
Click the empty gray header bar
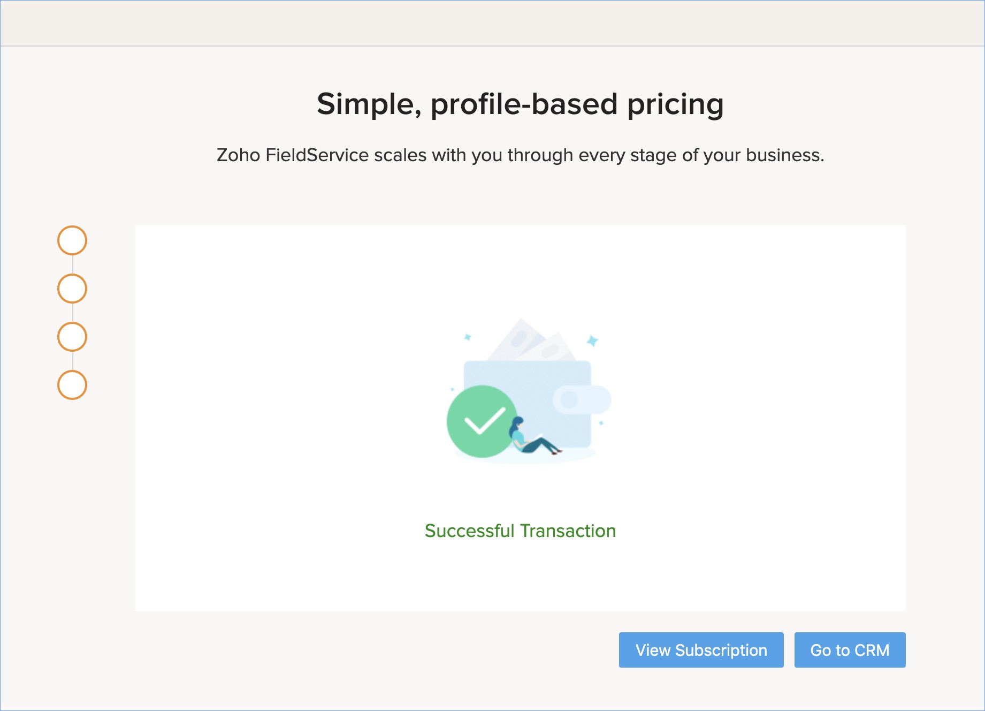pyautogui.click(x=492, y=23)
